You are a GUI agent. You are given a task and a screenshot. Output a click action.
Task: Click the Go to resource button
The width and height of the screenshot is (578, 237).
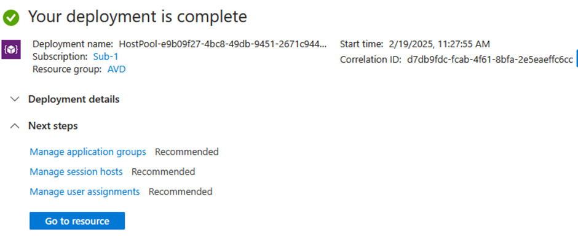[77, 221]
